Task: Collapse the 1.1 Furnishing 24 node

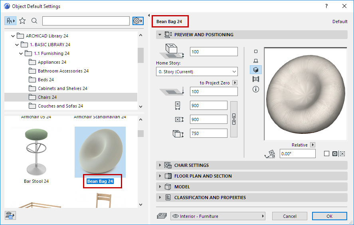Action: 21,53
